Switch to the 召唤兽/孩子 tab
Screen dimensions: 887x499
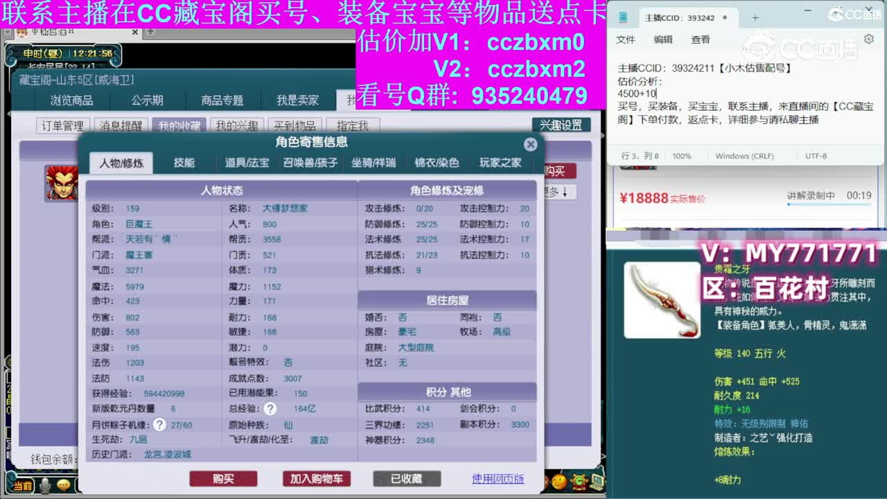(310, 163)
